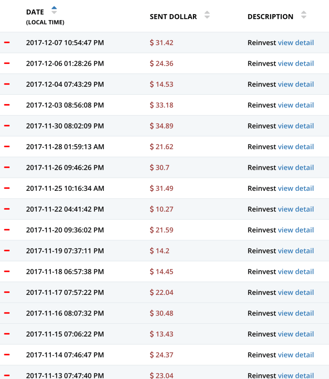Screen dimensions: 329x379
Task: Click red minus icon for 2017-11-30 row
Action: click(7, 126)
